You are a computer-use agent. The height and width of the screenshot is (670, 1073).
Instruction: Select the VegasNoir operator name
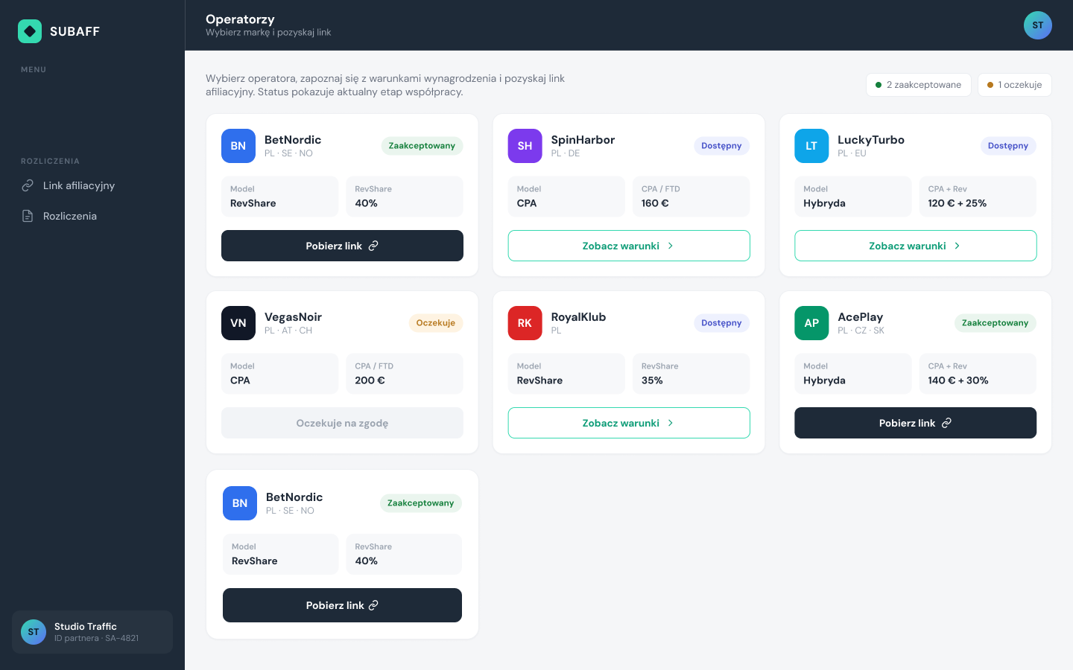(x=293, y=317)
